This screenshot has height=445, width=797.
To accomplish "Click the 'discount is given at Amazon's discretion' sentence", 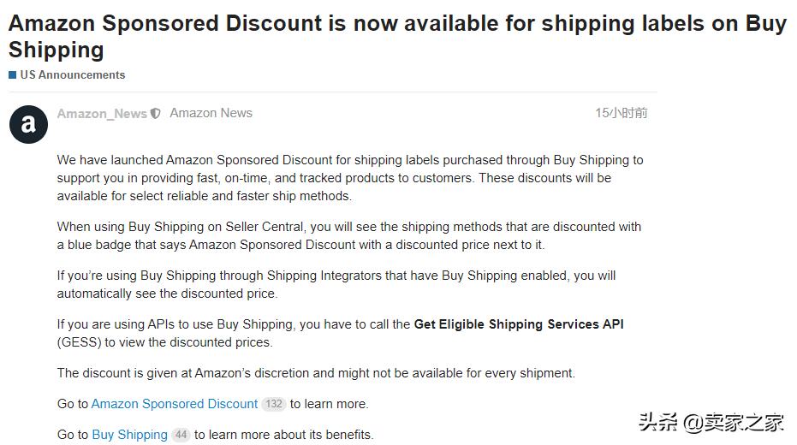I will click(316, 373).
